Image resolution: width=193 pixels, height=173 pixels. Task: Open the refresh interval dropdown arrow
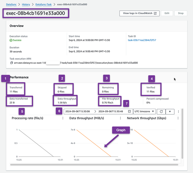point(170,111)
